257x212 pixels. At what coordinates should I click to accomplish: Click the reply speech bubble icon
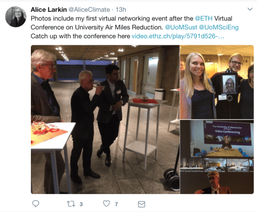click(36, 204)
